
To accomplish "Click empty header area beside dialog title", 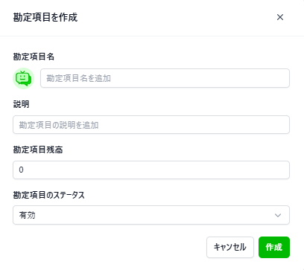I will click(x=174, y=17).
